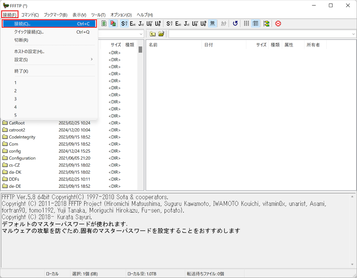The height and width of the screenshot is (278, 357).
Task: Choose ホストの設定(H)... menu entry
Action: [49, 51]
